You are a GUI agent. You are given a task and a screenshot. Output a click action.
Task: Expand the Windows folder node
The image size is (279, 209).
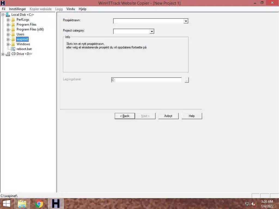(8, 44)
